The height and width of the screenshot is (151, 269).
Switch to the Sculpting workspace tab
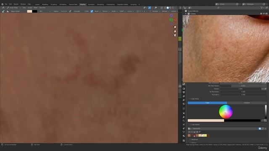point(54,5)
